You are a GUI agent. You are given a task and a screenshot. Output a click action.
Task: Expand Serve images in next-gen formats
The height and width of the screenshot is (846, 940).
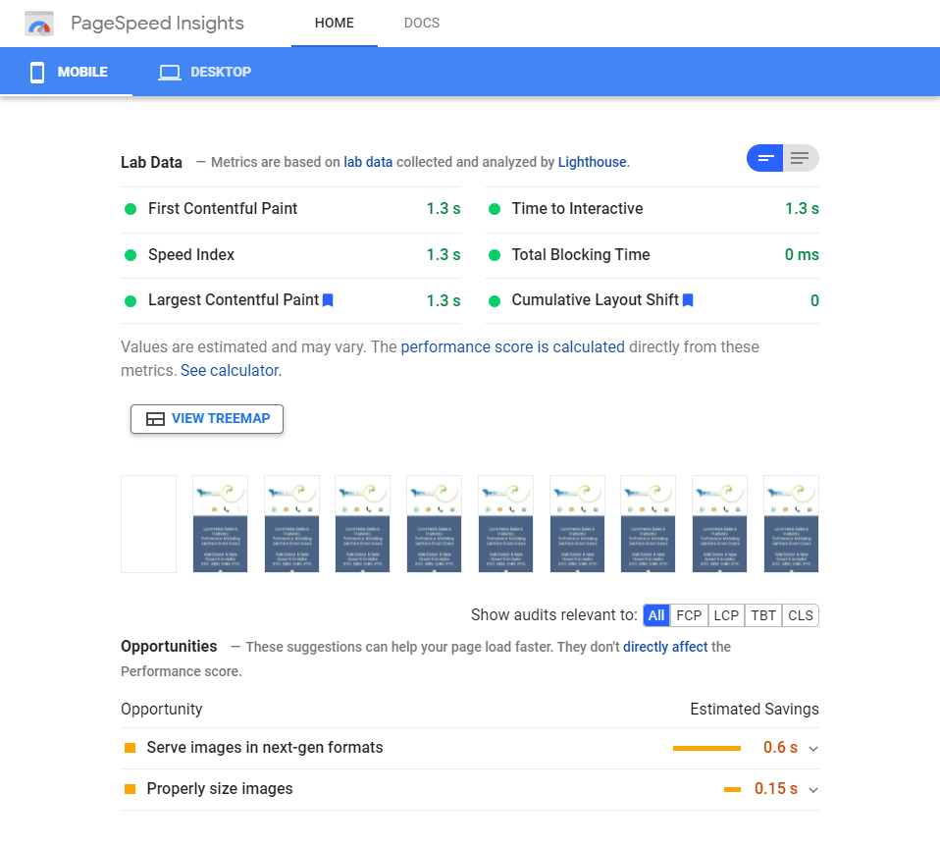pos(812,749)
